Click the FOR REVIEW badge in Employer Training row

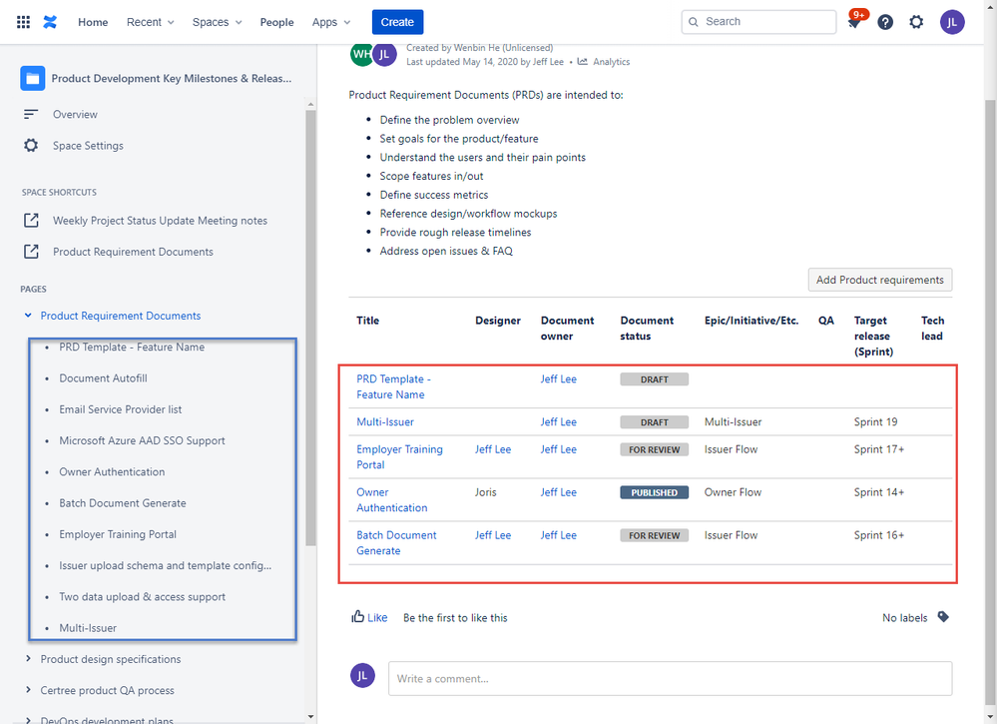(655, 449)
